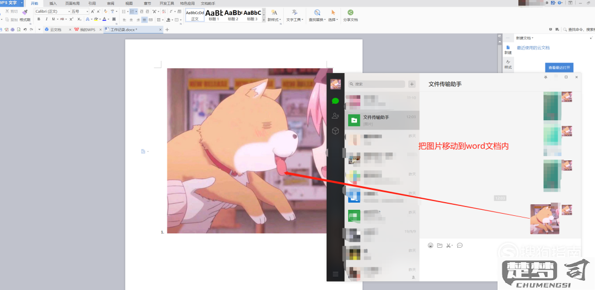
Task: Open the highlight color dropdown arrow
Action: point(100,20)
